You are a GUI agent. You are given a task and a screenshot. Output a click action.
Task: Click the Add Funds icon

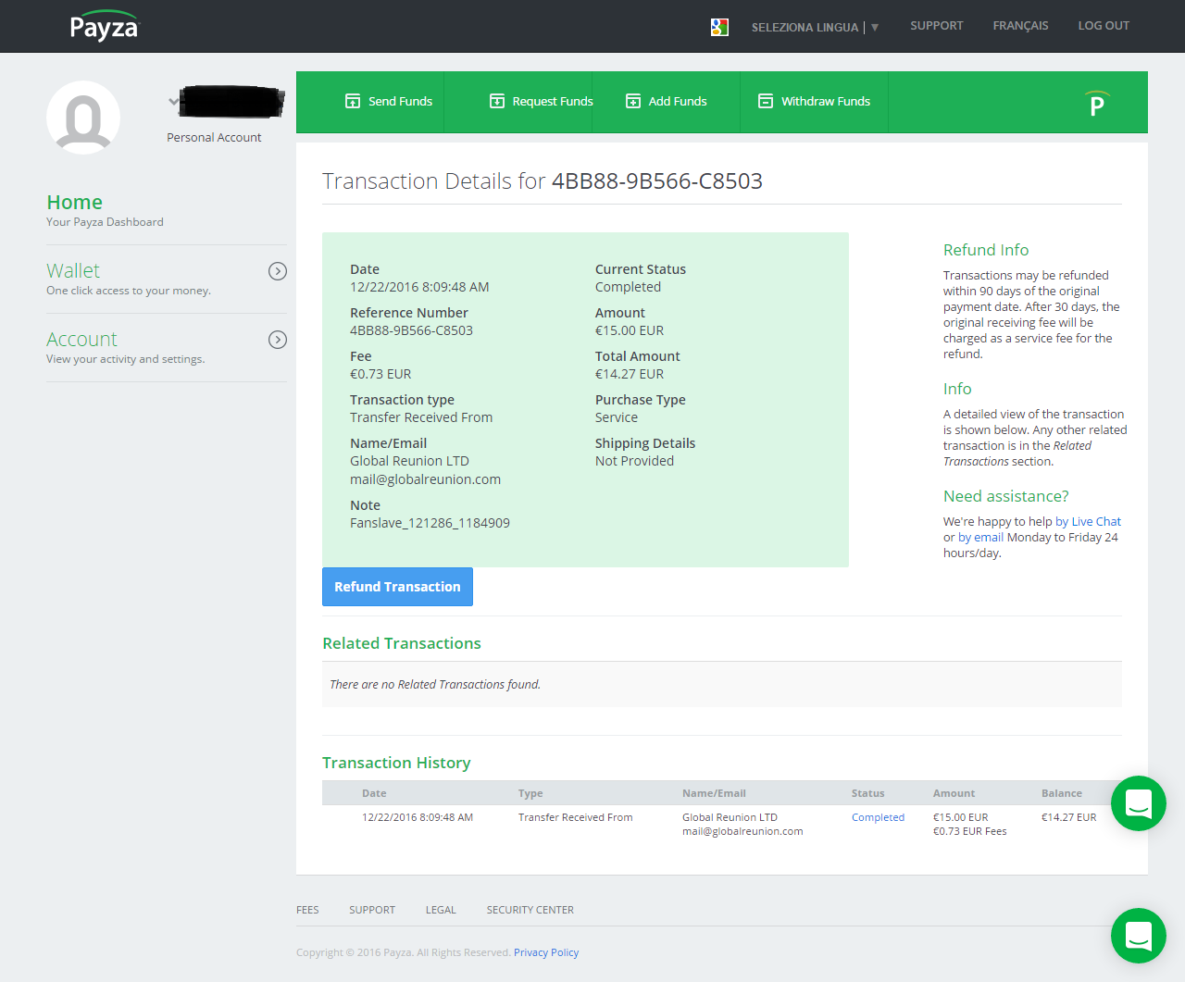click(x=633, y=101)
